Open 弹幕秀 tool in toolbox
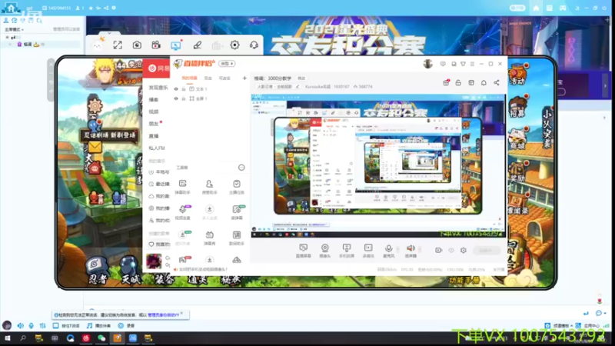The width and height of the screenshot is (615, 346). 209,238
